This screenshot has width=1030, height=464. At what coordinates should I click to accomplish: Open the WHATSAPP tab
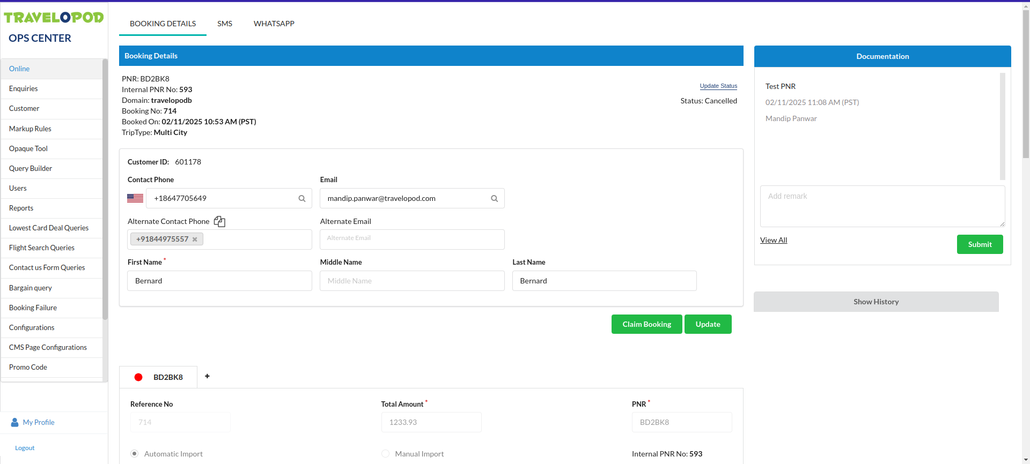(274, 24)
